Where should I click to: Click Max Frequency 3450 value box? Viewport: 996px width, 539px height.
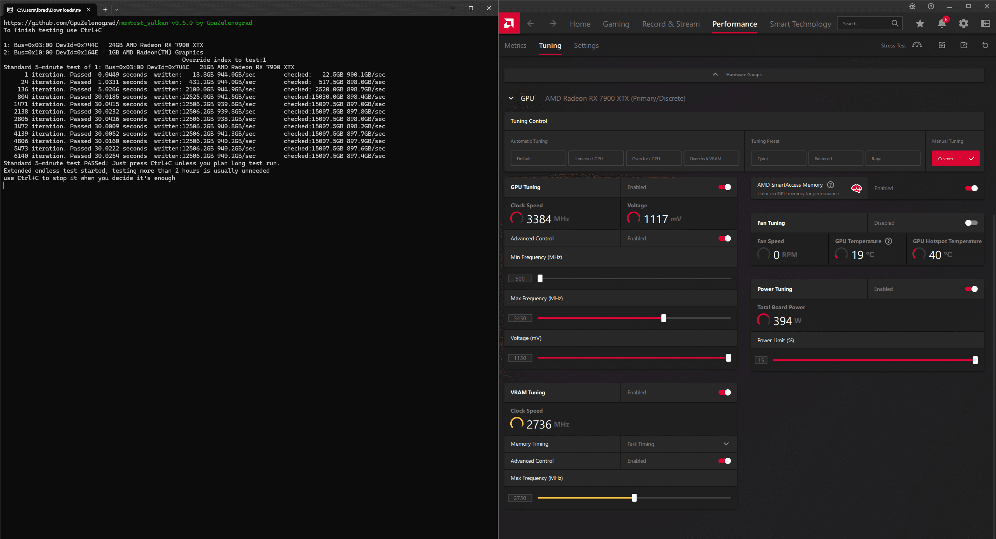tap(520, 318)
